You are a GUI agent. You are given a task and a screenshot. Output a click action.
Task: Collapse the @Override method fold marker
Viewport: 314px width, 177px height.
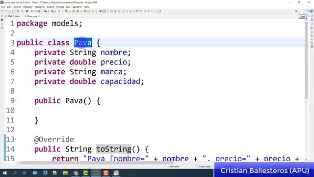(x=16, y=139)
